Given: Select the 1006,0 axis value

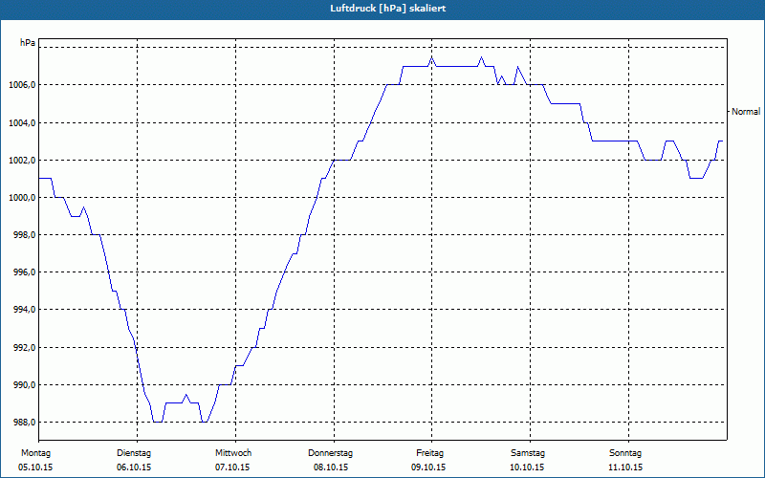Looking at the screenshot, I should pos(21,85).
